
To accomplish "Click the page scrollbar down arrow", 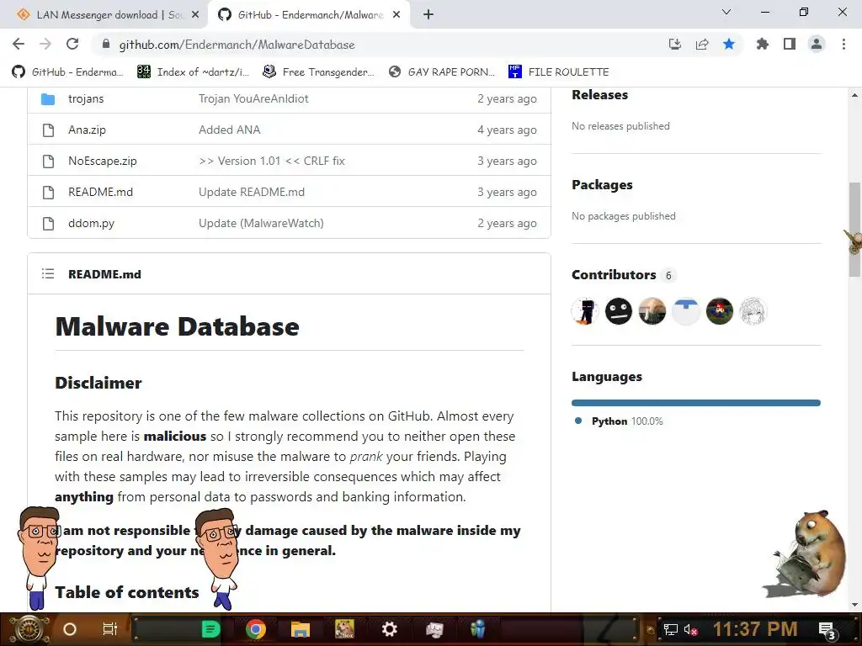I will (x=854, y=605).
